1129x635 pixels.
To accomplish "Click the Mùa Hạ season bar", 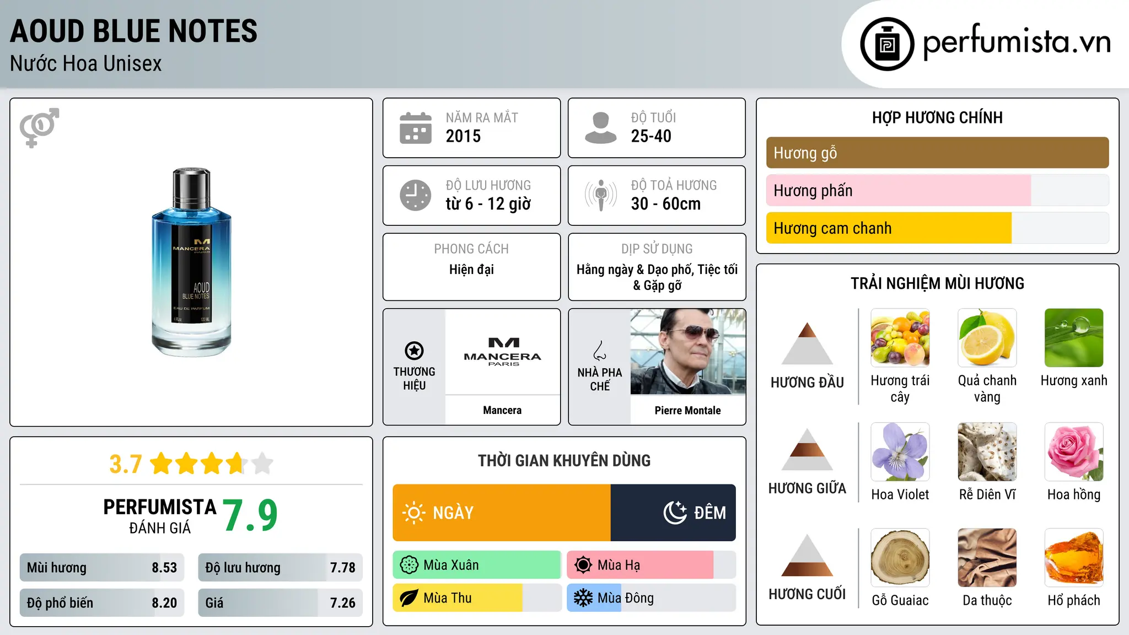I will (651, 565).
